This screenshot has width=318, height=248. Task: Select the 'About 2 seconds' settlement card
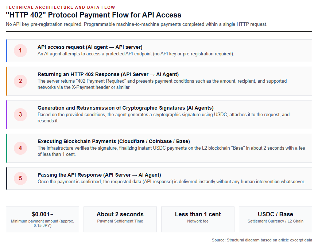120,219
